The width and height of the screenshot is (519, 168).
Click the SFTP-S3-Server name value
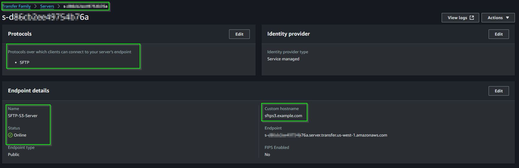click(23, 116)
